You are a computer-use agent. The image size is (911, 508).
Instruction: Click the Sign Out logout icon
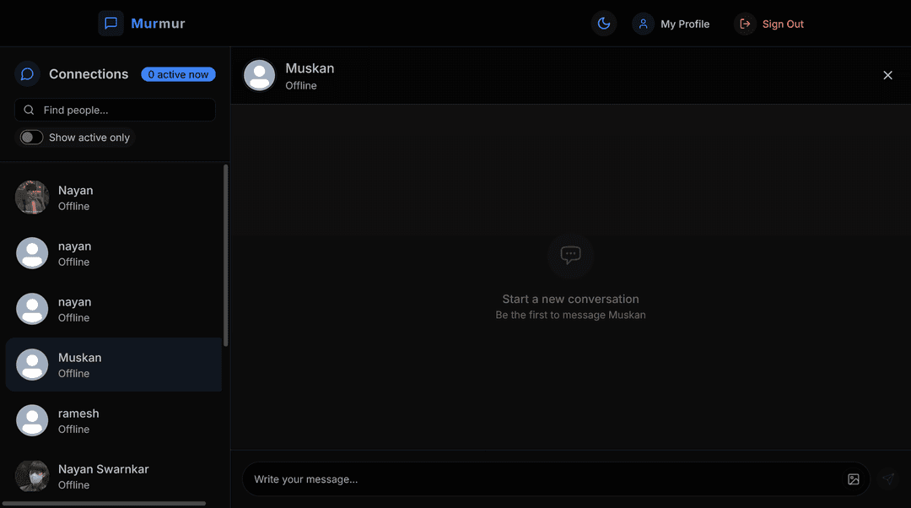pyautogui.click(x=745, y=24)
